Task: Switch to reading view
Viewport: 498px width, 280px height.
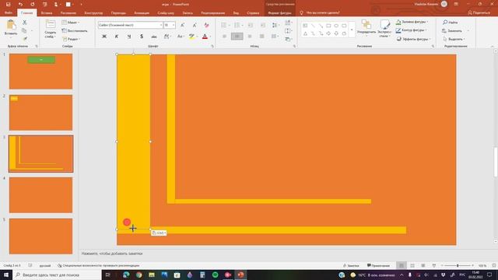Action: (x=423, y=265)
